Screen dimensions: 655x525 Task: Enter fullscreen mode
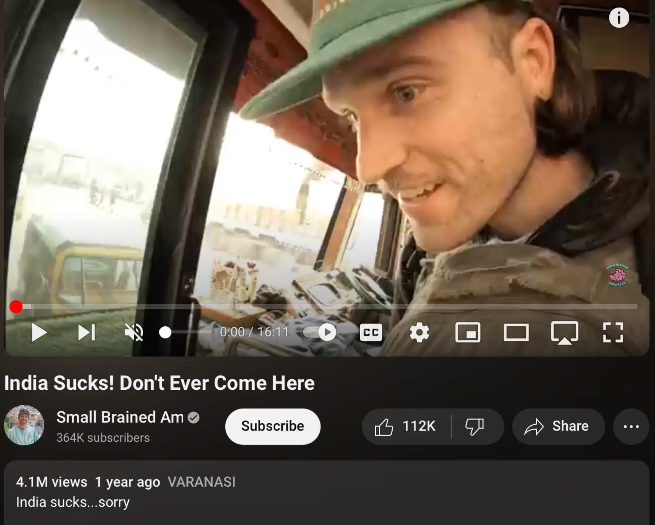[613, 332]
